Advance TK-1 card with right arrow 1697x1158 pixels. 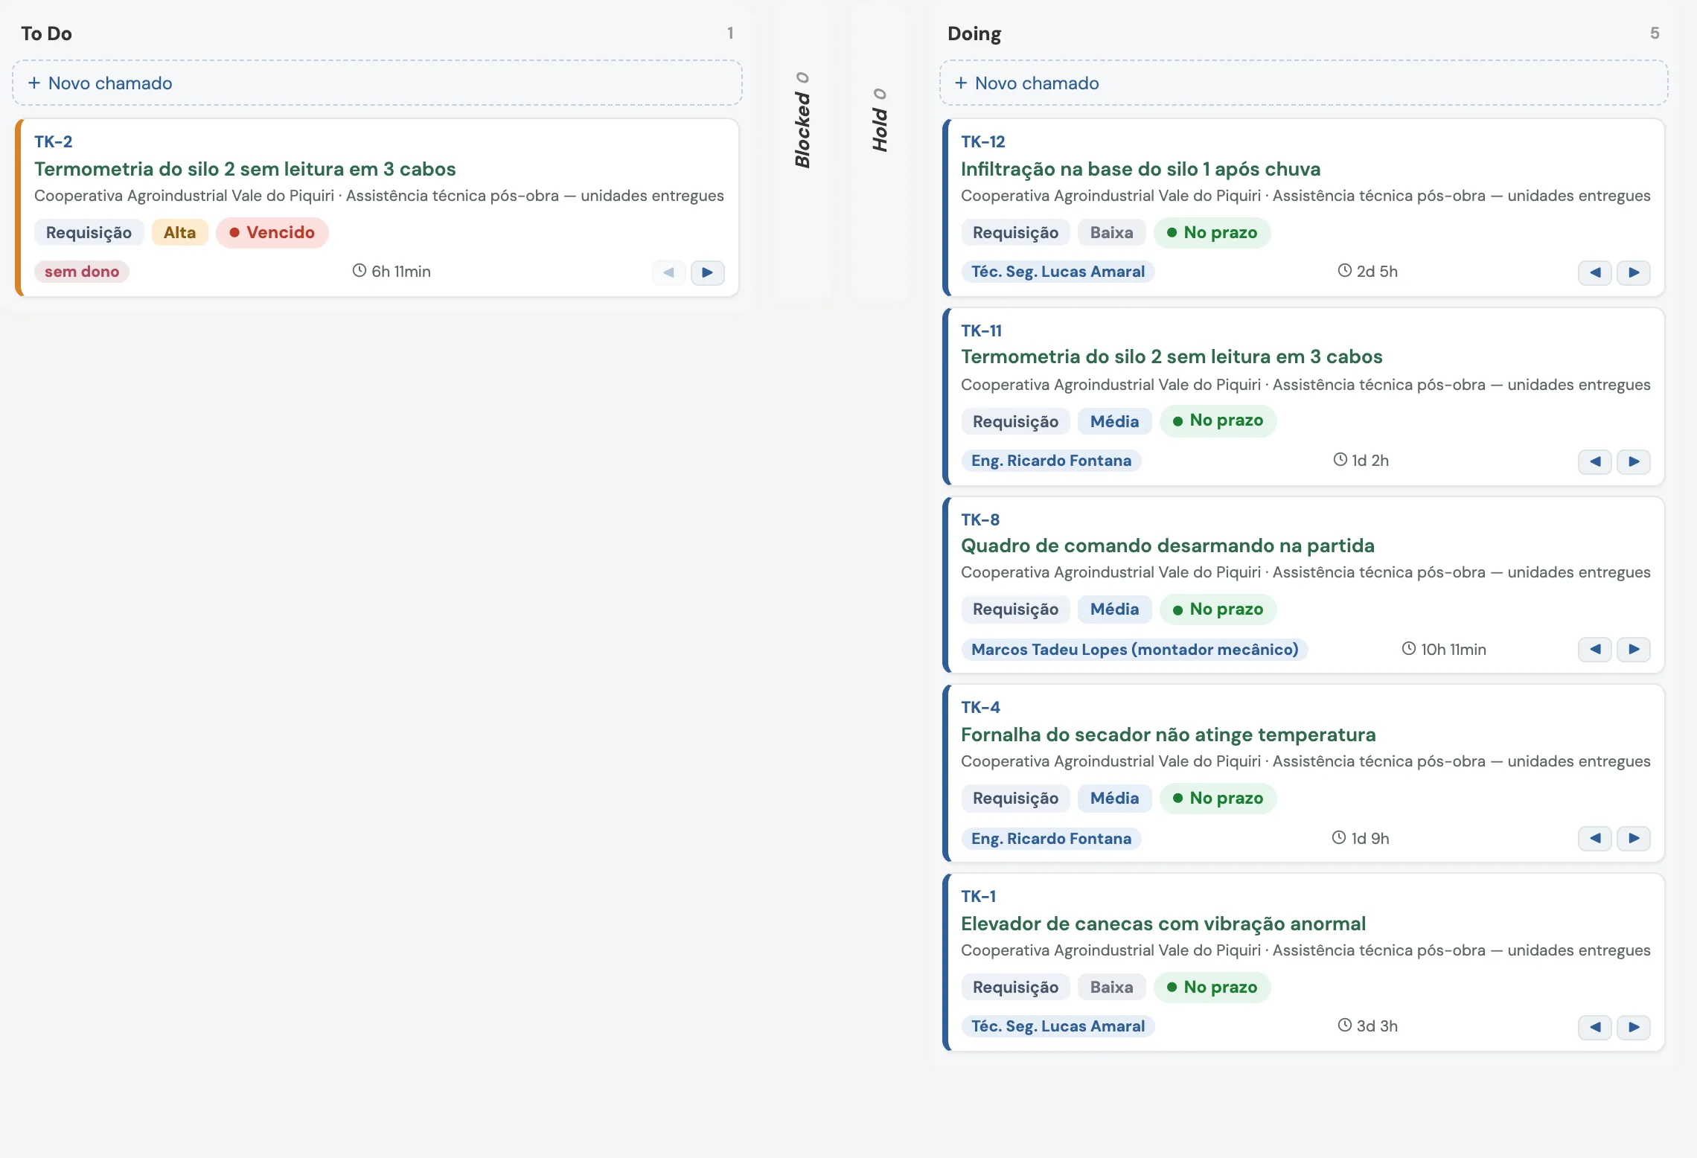click(1633, 1027)
